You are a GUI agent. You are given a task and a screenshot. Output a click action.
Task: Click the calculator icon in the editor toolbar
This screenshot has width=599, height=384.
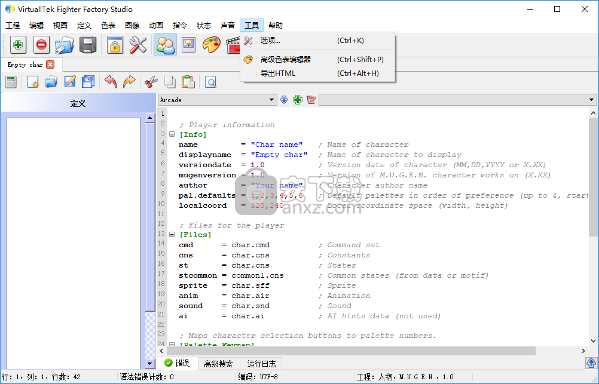coord(11,82)
